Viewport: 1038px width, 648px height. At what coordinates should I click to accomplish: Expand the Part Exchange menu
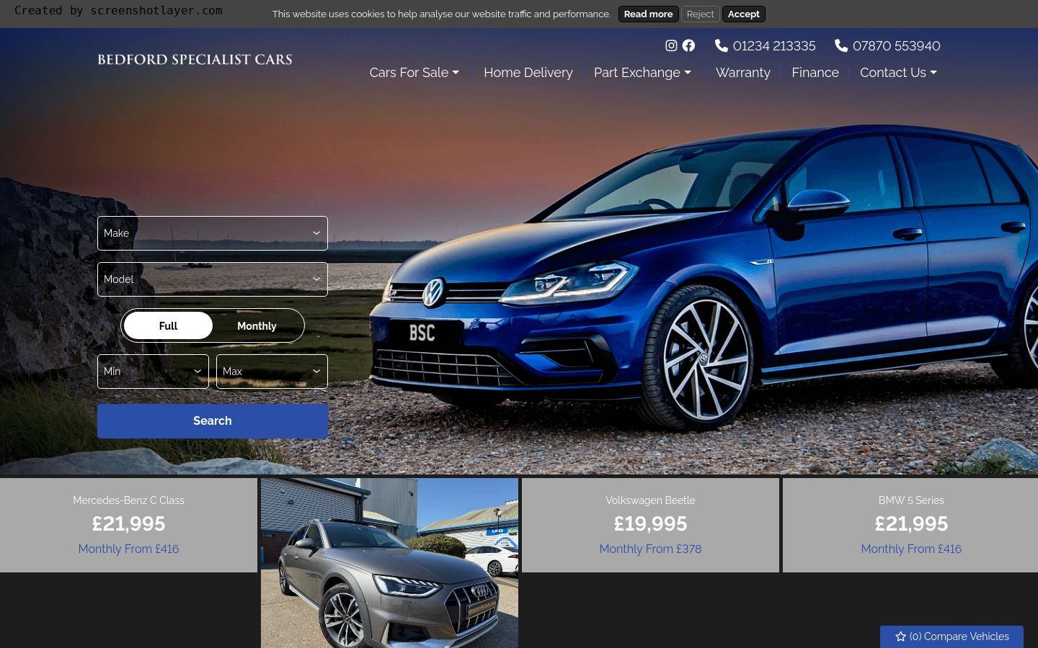click(642, 72)
